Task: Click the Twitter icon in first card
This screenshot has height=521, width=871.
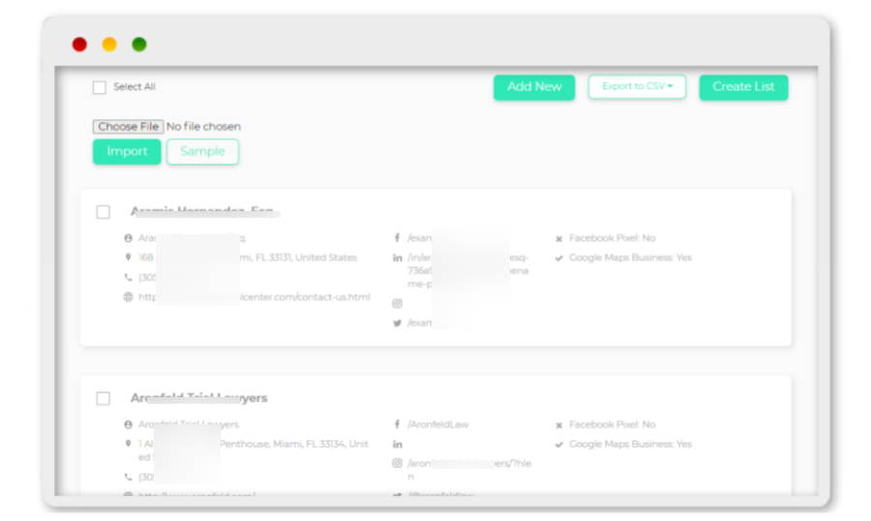Action: click(397, 323)
